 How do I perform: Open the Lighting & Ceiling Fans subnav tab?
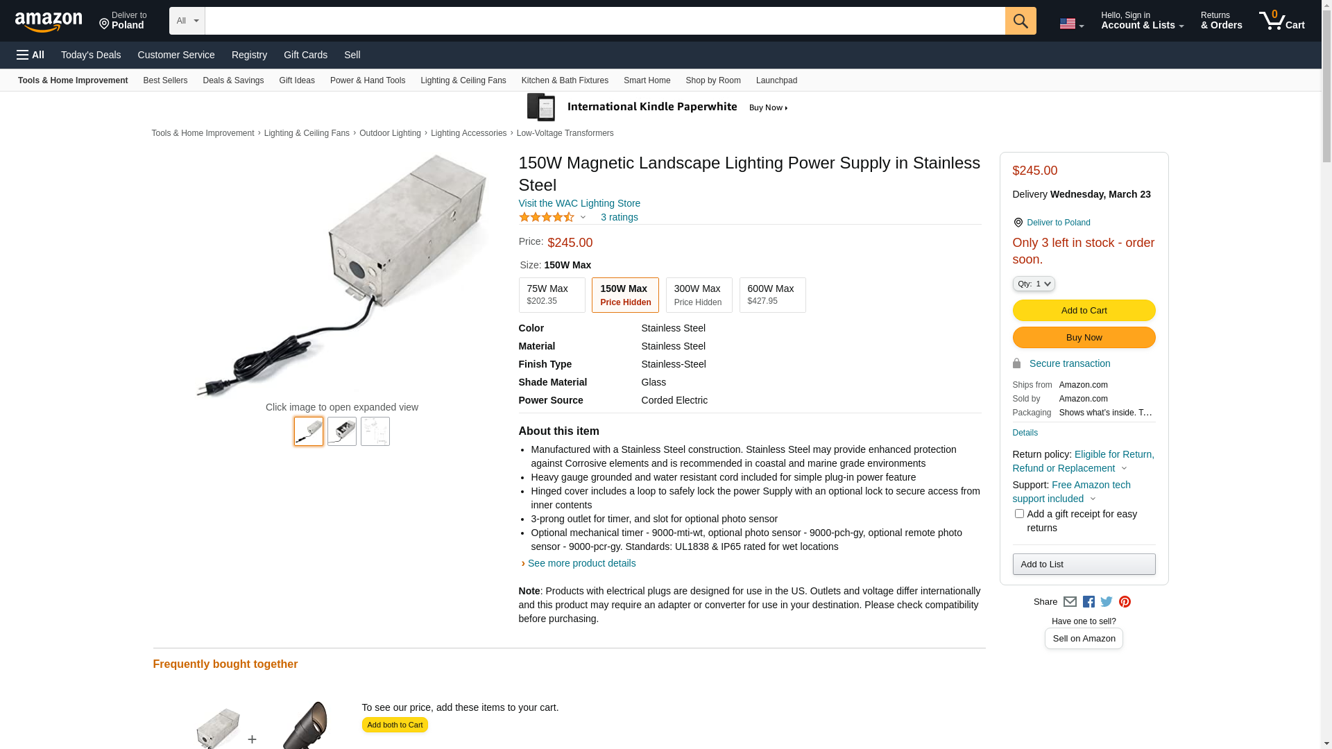(x=463, y=80)
